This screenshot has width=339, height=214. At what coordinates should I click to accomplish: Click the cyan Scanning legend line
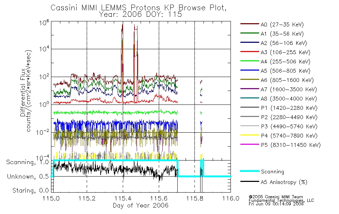click(249, 171)
